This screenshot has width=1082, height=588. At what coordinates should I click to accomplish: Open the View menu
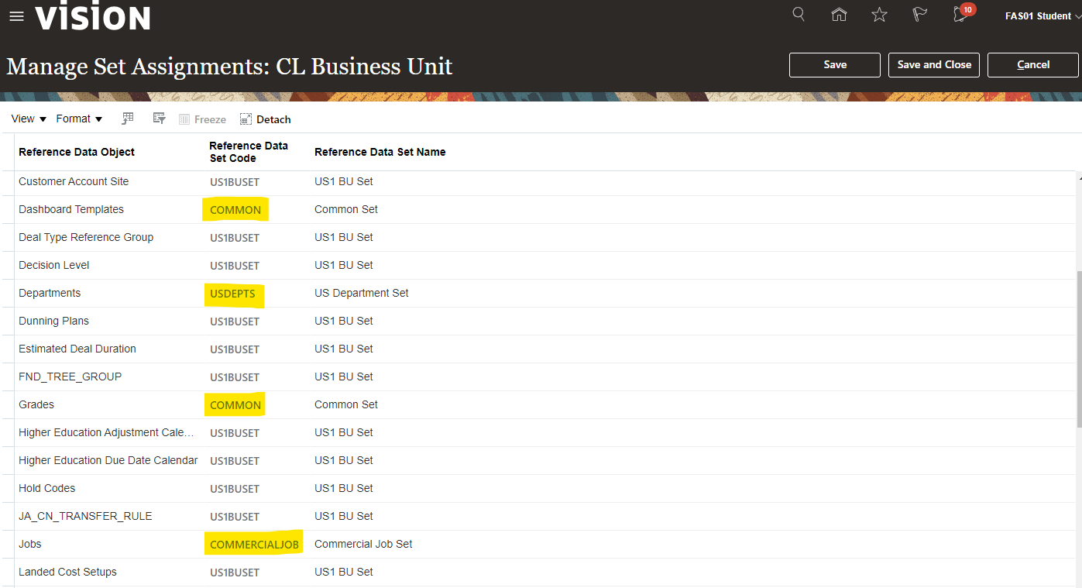coord(29,119)
